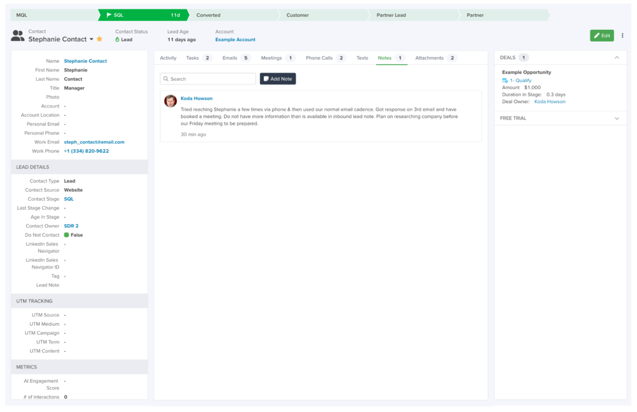Toggle the favorite star next to Stephanie Contact

100,39
